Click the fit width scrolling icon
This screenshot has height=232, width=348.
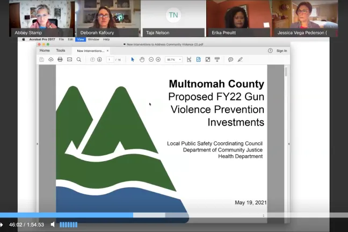pos(189,60)
